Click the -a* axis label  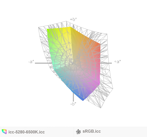point(31,62)
